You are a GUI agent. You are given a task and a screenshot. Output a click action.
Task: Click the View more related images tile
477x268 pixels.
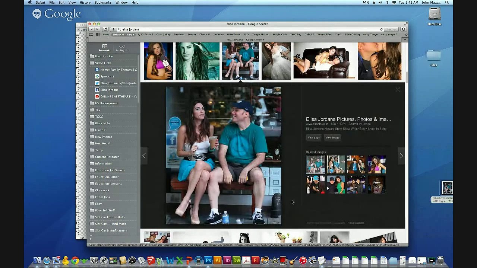(x=377, y=184)
